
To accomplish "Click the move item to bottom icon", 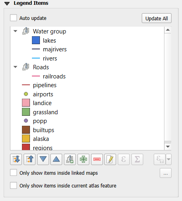I will (x=16, y=159).
